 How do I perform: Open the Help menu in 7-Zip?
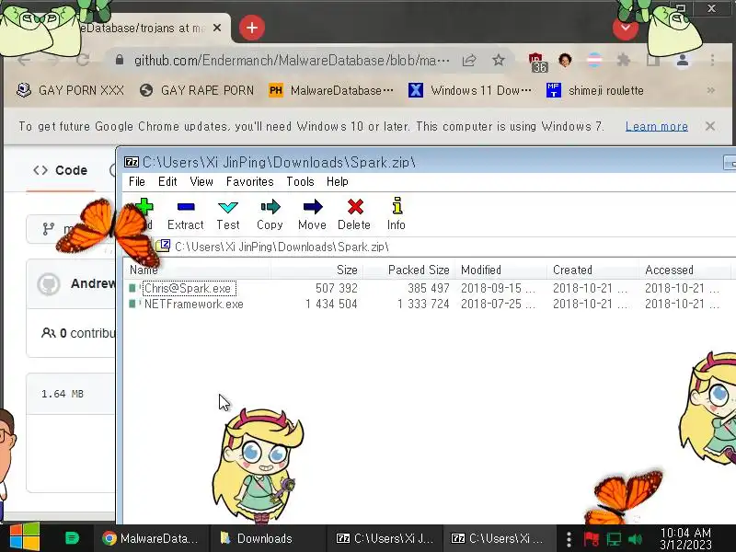tap(338, 181)
